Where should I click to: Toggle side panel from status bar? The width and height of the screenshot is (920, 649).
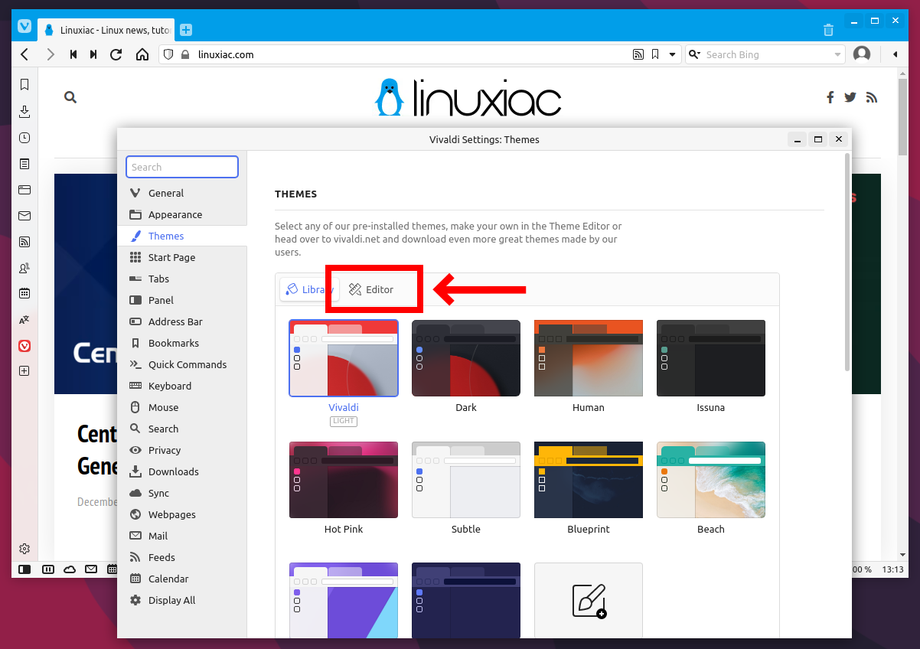click(x=24, y=569)
